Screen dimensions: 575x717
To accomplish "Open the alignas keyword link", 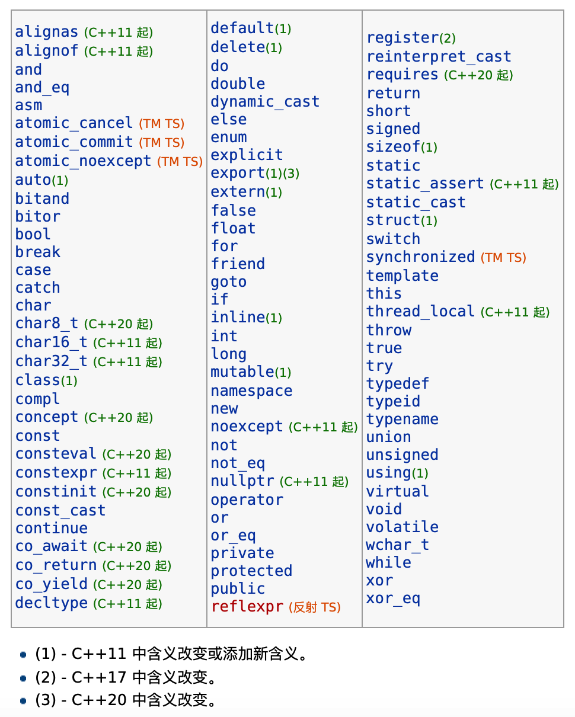I will coord(47,32).
